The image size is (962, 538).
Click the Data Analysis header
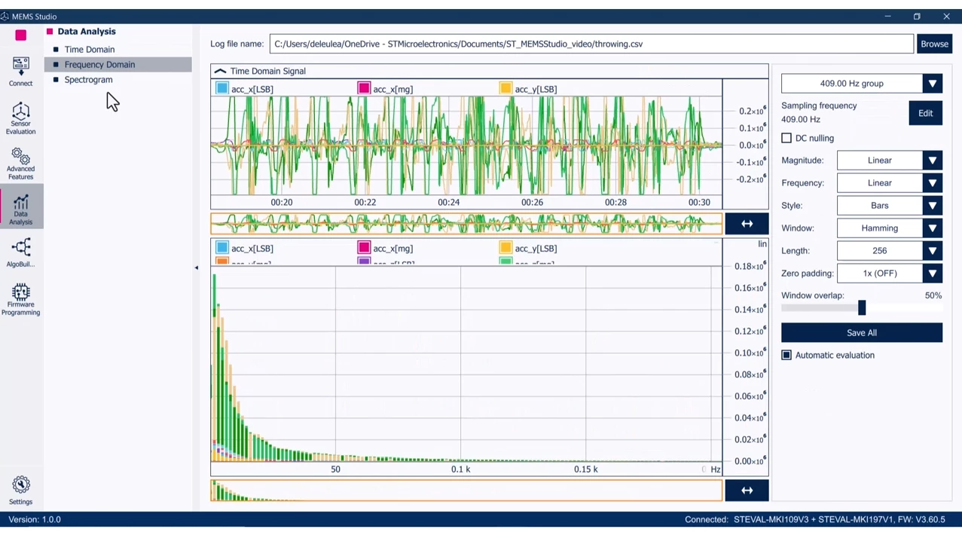(x=87, y=32)
